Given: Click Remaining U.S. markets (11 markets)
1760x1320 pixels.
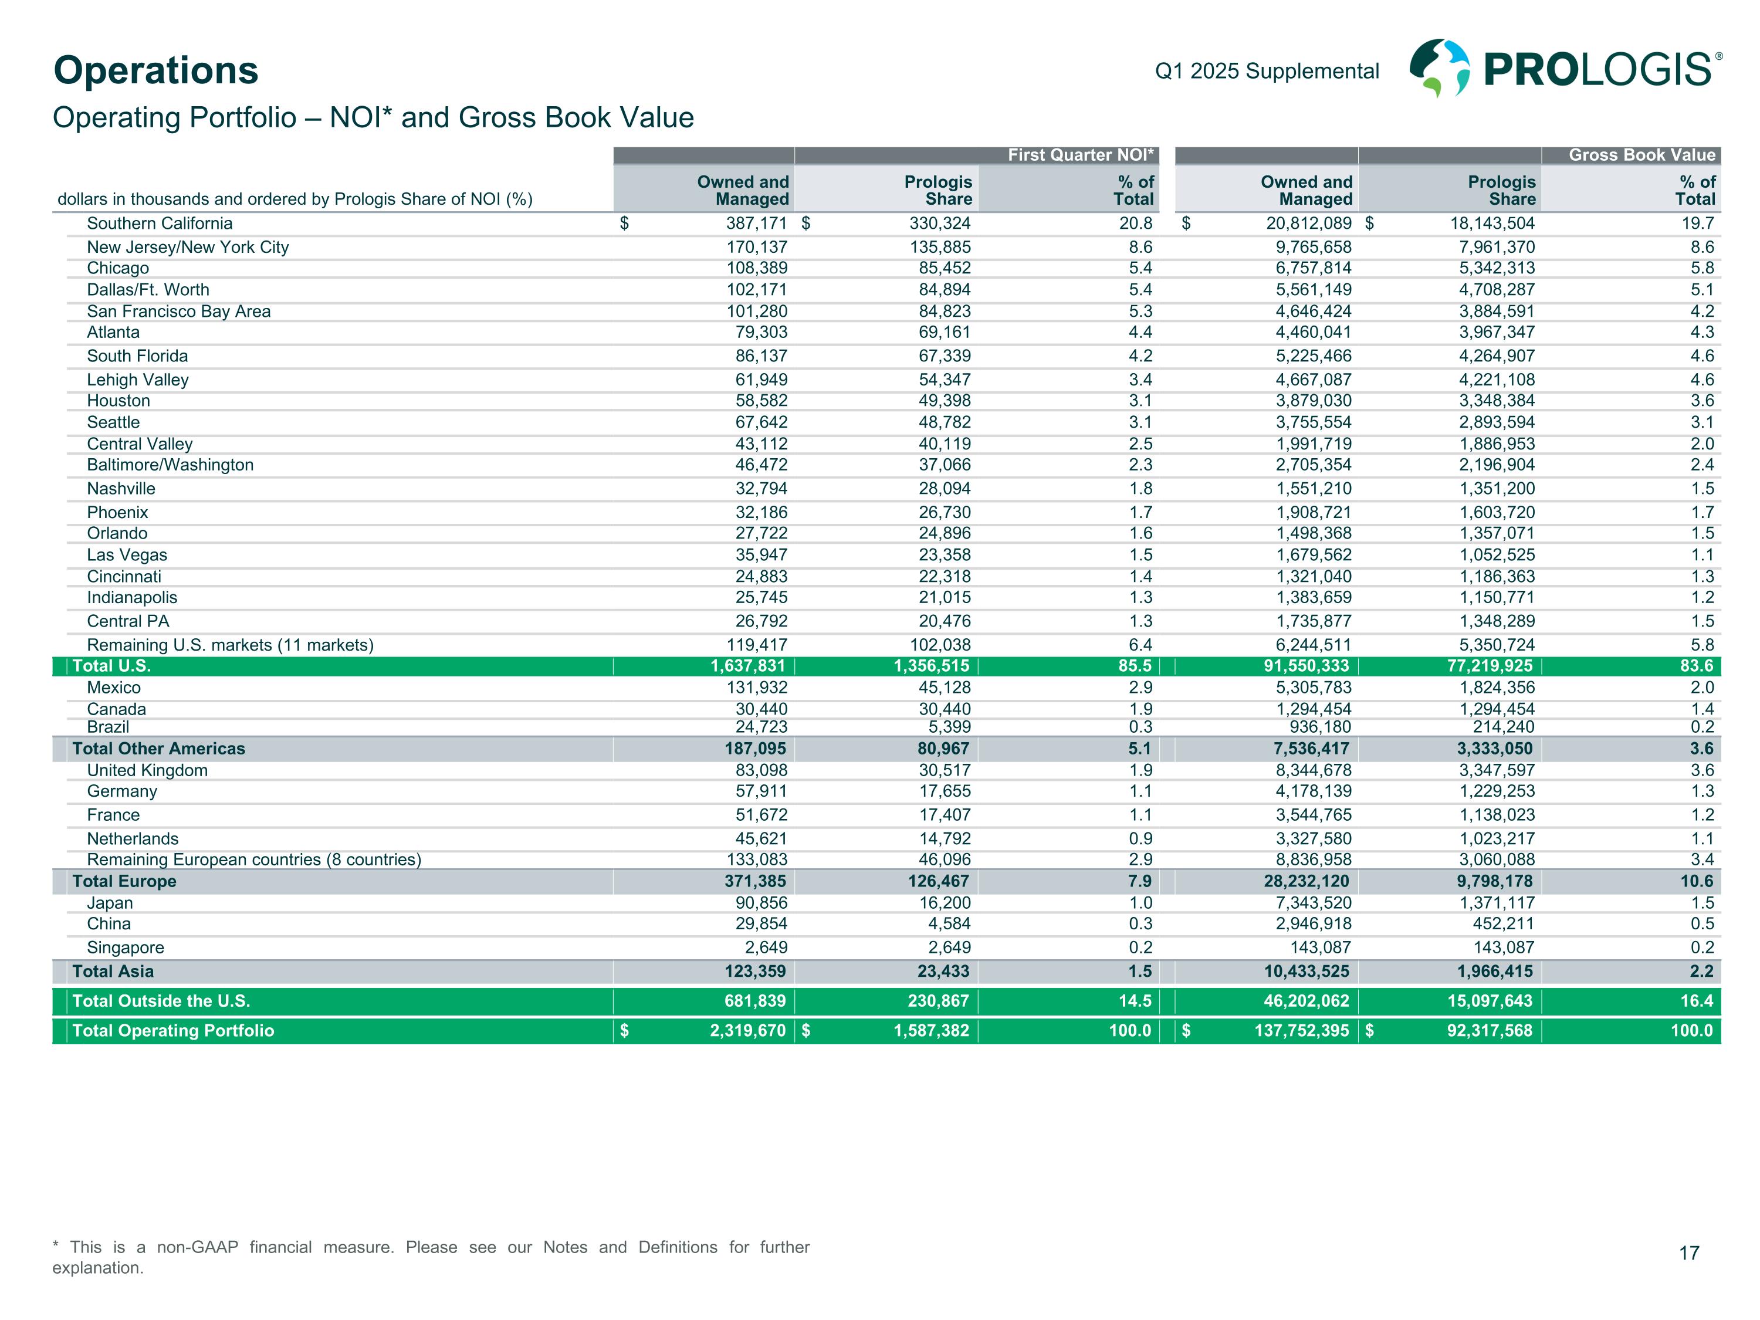Looking at the screenshot, I should pos(230,645).
